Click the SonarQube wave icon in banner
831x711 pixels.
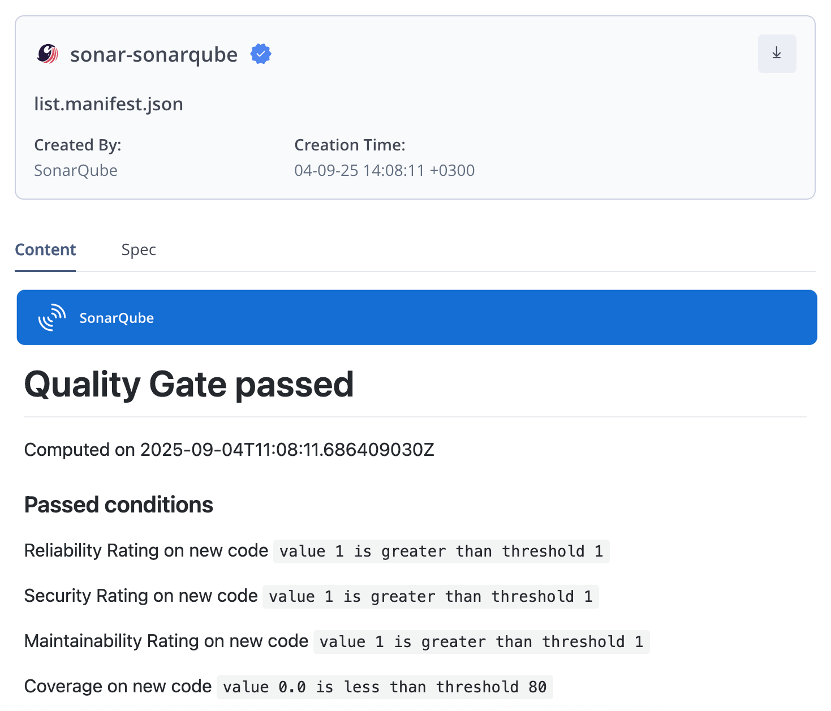click(x=52, y=317)
